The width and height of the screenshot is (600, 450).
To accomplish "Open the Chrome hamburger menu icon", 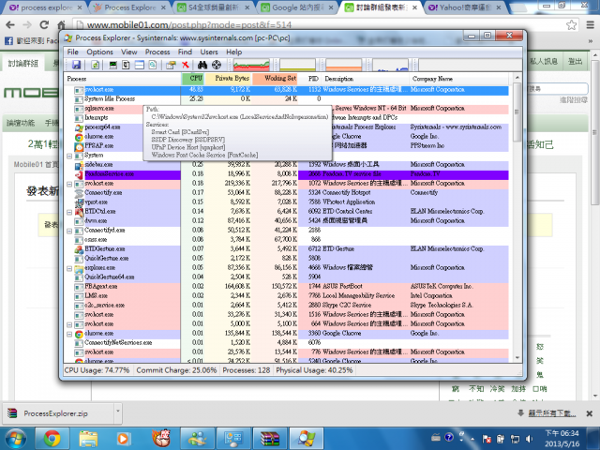I will (x=591, y=25).
